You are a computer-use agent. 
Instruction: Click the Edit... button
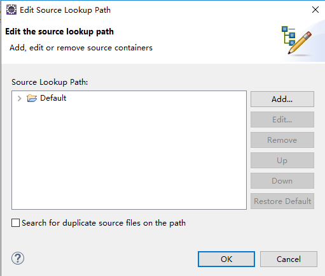point(282,119)
